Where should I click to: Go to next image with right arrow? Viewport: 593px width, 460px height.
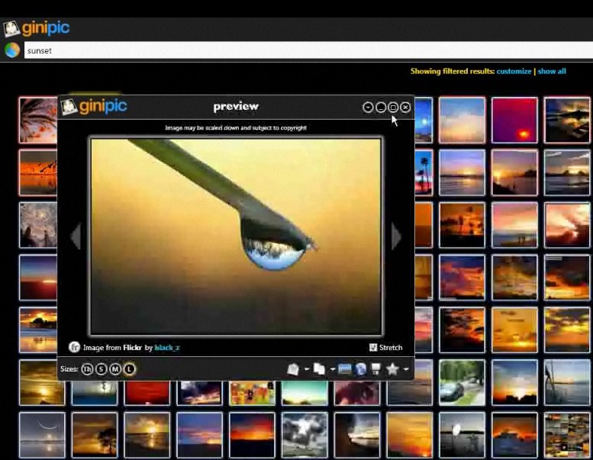pyautogui.click(x=396, y=236)
